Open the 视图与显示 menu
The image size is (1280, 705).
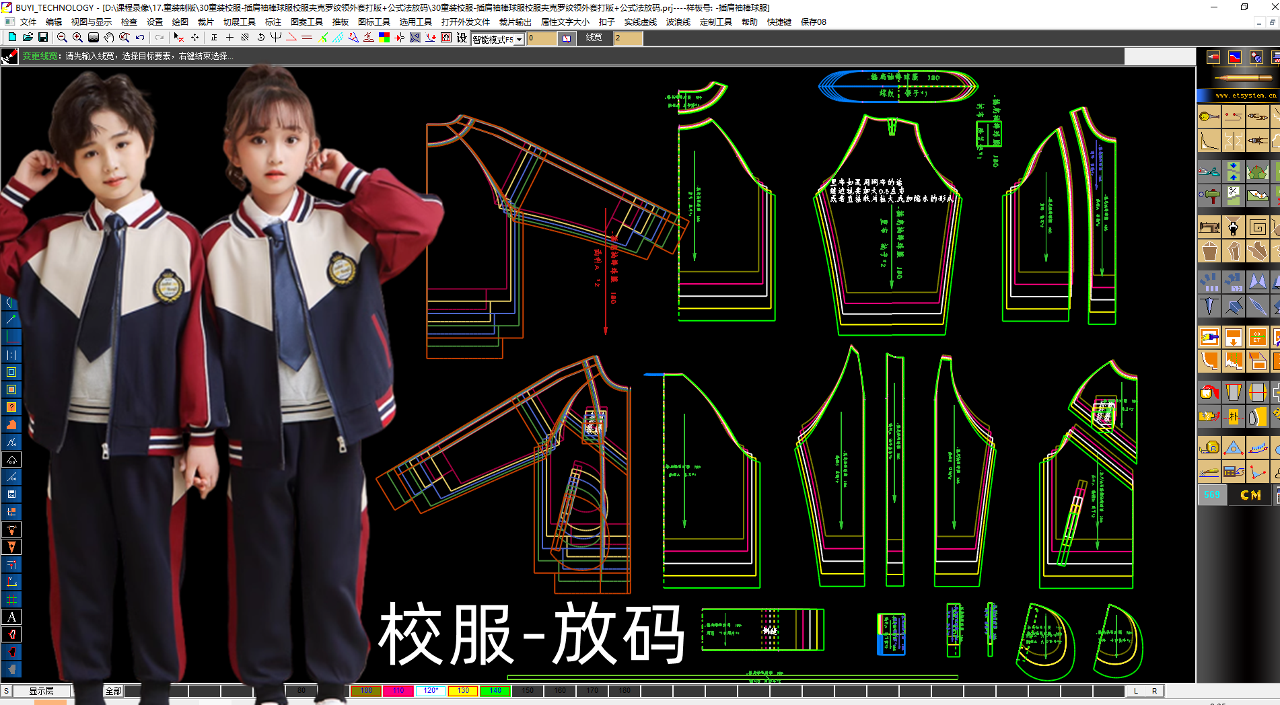92,22
